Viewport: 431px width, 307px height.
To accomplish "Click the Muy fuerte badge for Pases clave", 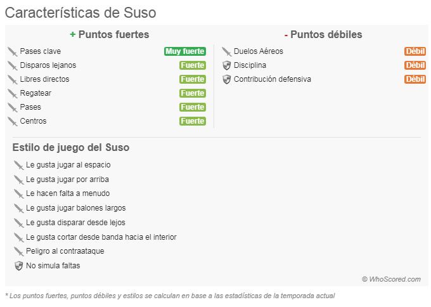I will pyautogui.click(x=185, y=51).
